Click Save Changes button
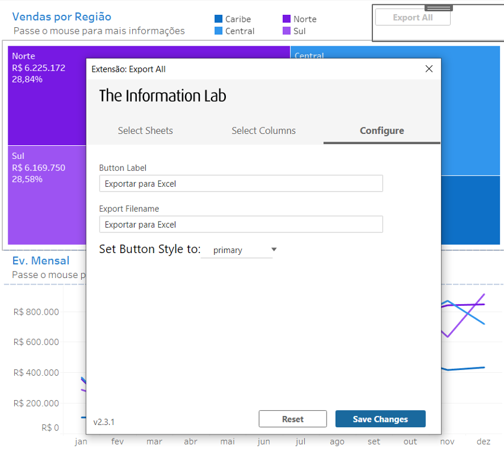Viewport: 504px width, 454px height. coord(380,419)
